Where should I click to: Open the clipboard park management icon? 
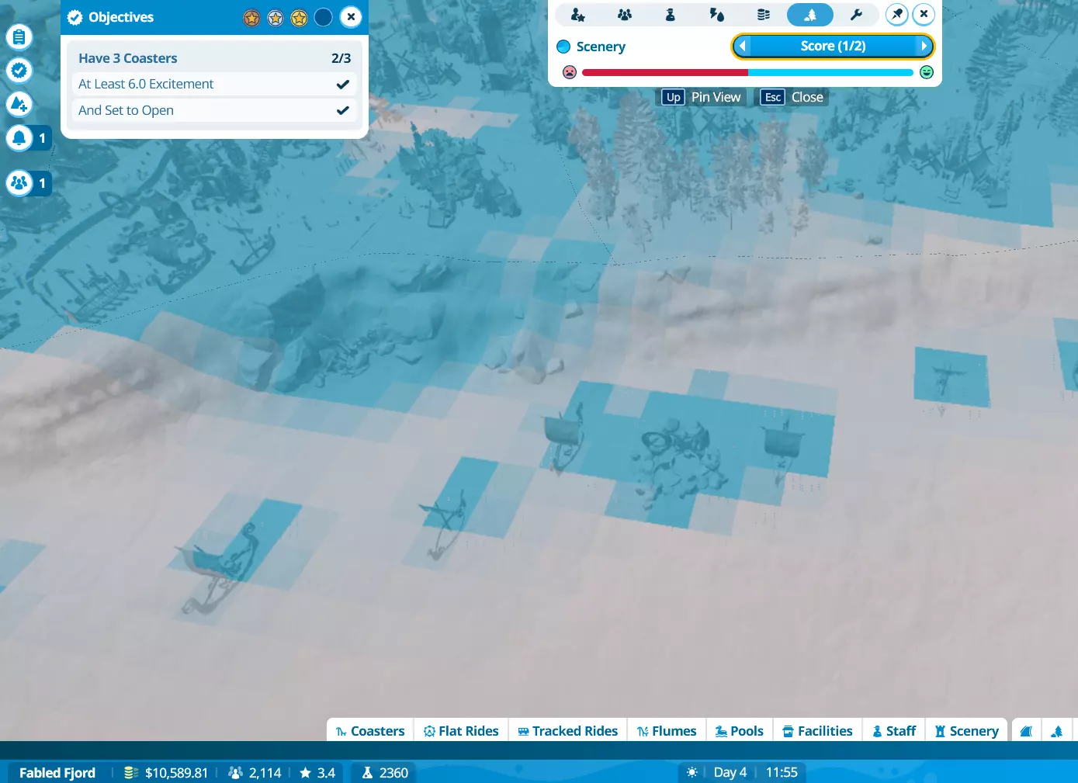coord(19,36)
